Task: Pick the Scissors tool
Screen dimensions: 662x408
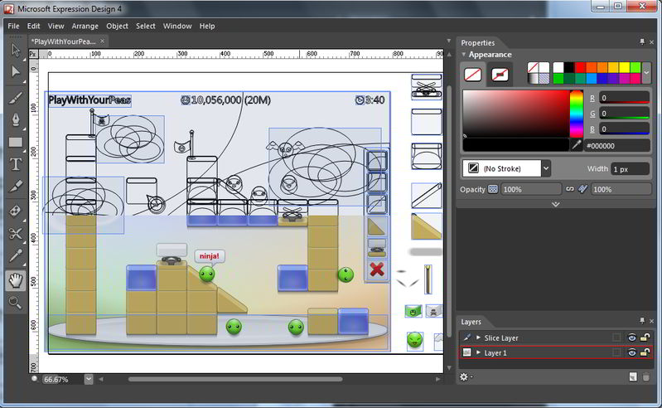Action: click(15, 234)
